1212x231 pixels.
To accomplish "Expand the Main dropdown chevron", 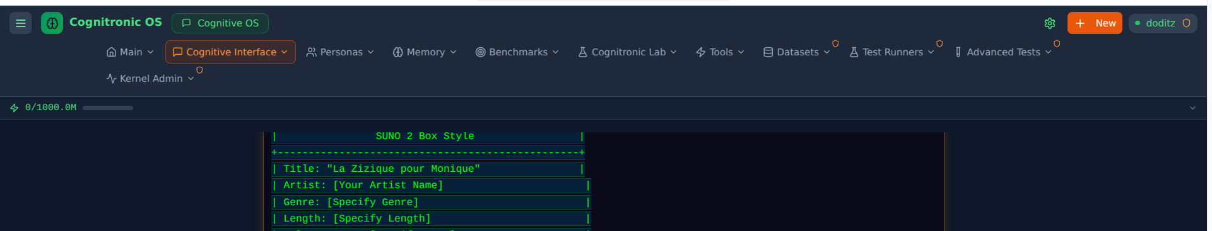I will click(150, 52).
